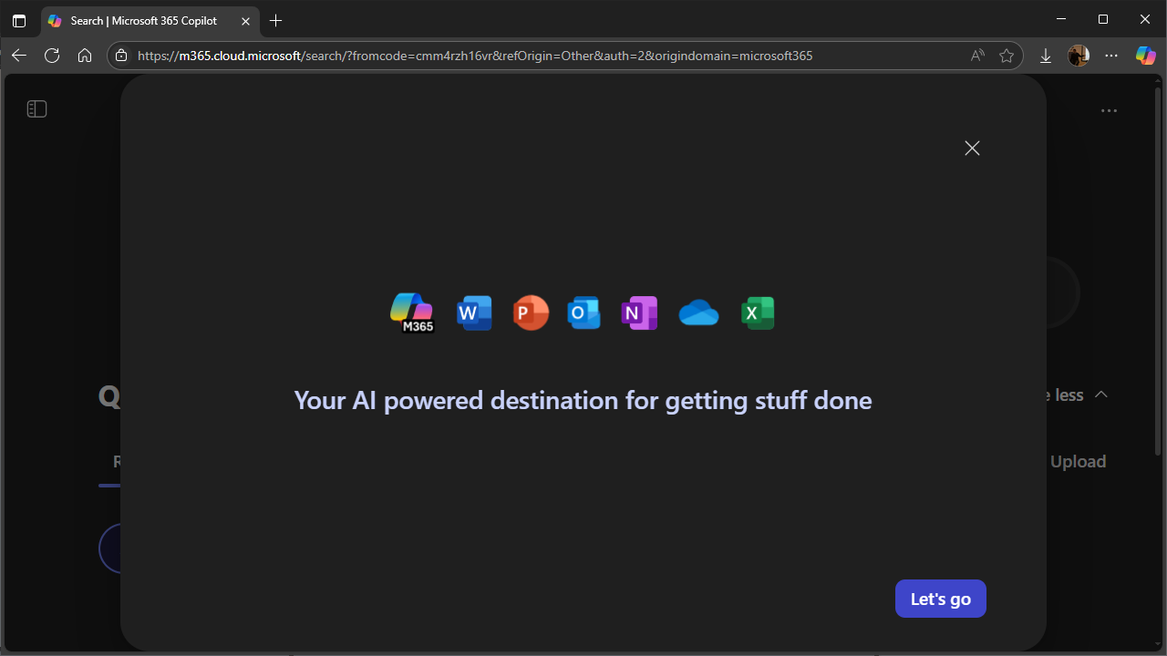Click the Microsoft 365 Copilot logo icon
The image size is (1167, 656).
pyautogui.click(x=412, y=313)
